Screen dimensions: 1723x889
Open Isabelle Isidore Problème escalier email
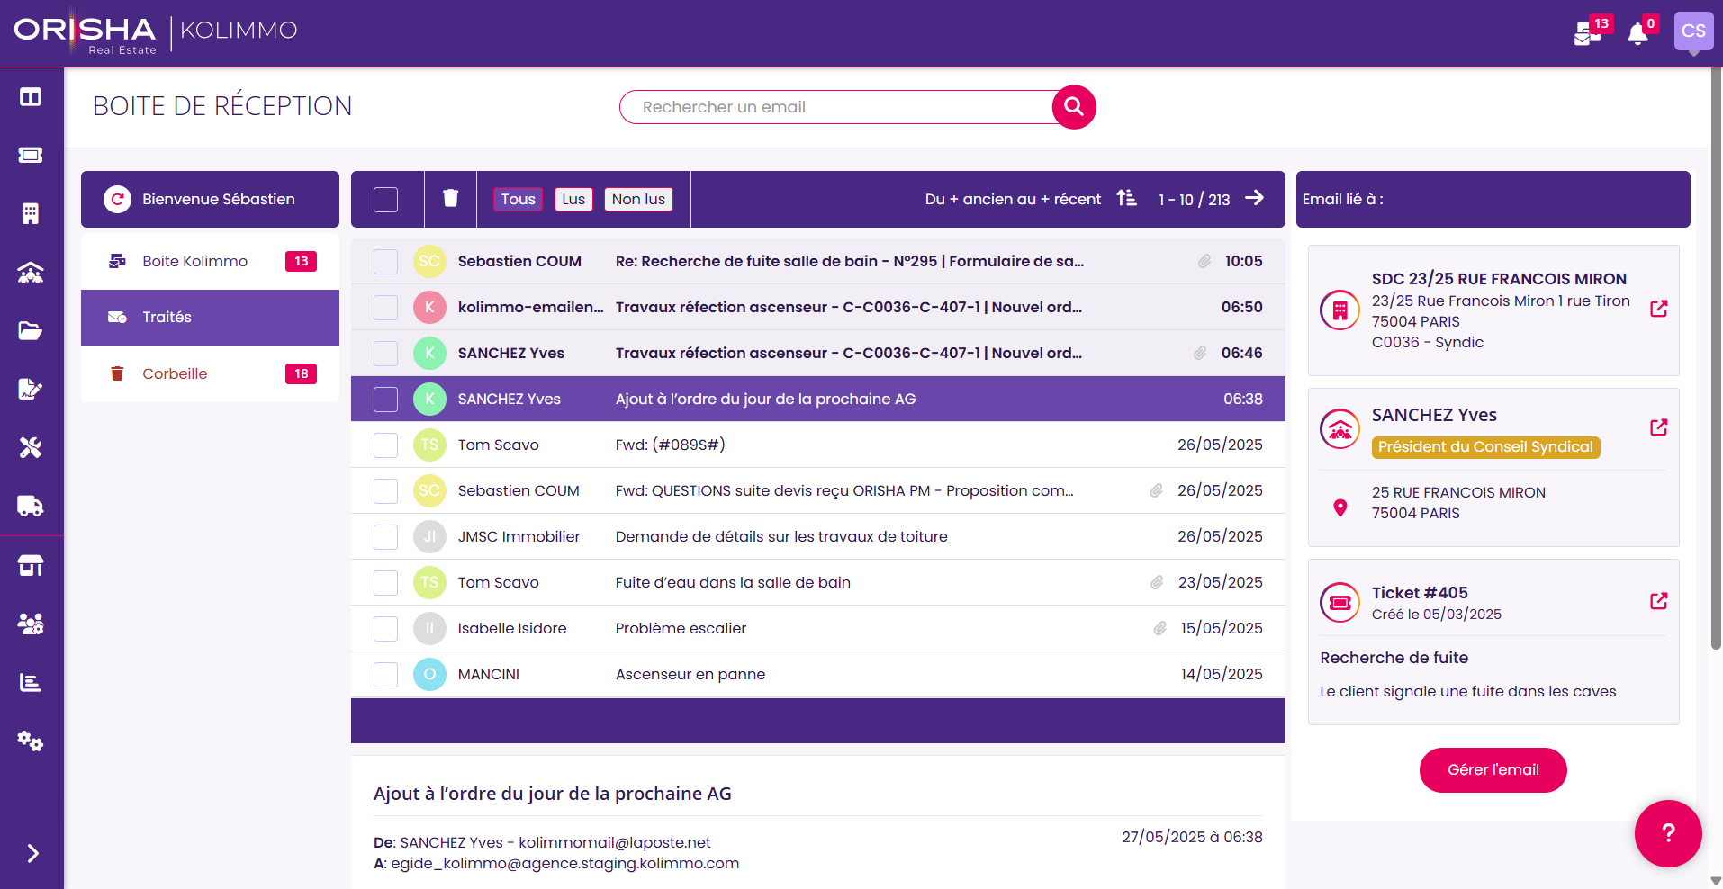coord(817,628)
